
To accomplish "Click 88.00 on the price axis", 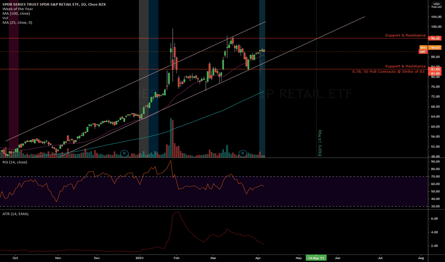I will [x=435, y=57].
